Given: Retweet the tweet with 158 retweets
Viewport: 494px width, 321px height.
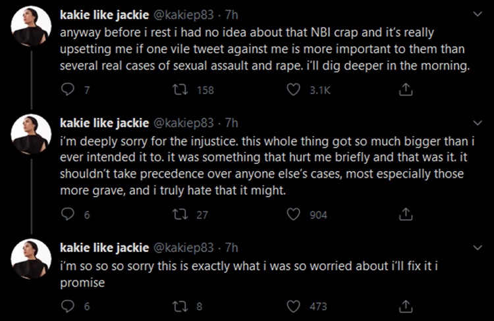Looking at the screenshot, I should click(180, 89).
